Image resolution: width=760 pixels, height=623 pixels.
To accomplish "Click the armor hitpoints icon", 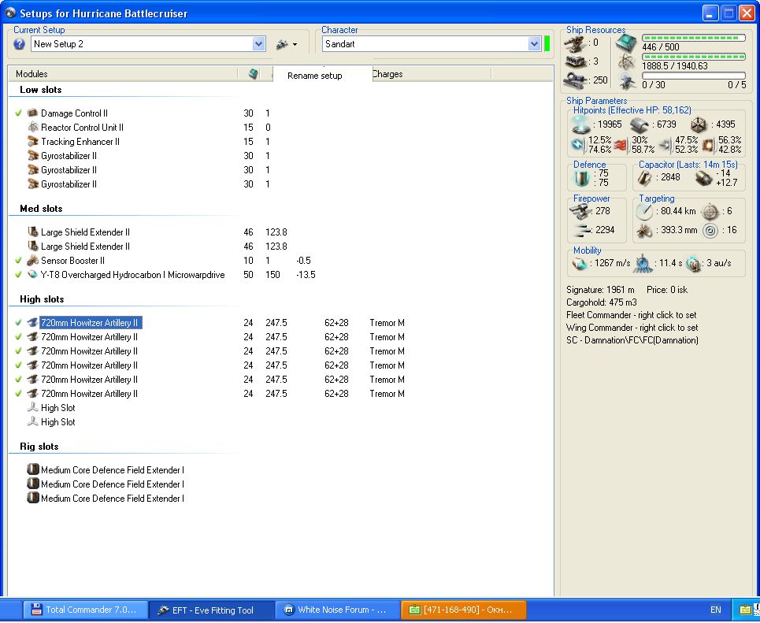I will click(640, 125).
